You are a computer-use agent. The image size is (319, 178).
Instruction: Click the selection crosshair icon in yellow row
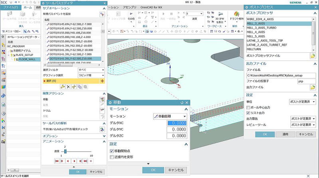(x=102, y=81)
